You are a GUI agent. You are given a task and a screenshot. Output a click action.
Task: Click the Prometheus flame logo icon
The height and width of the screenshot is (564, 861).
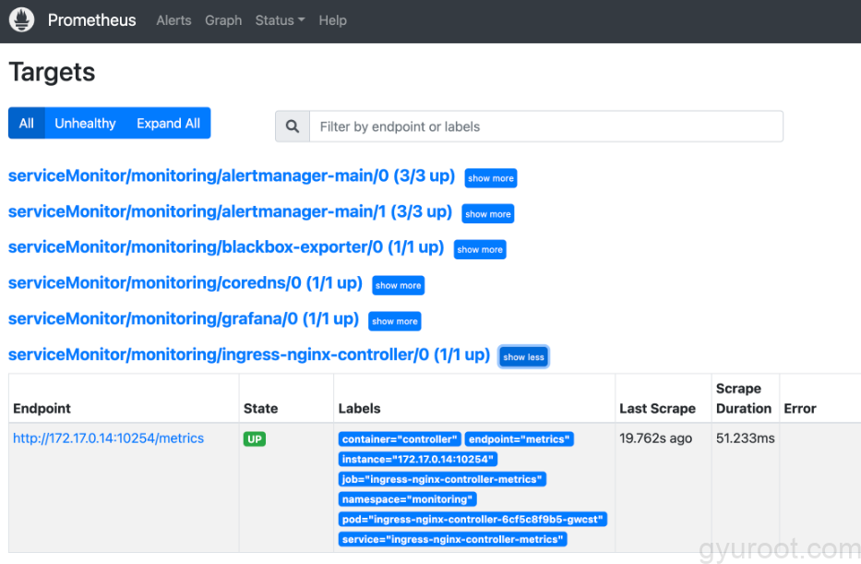(x=22, y=20)
